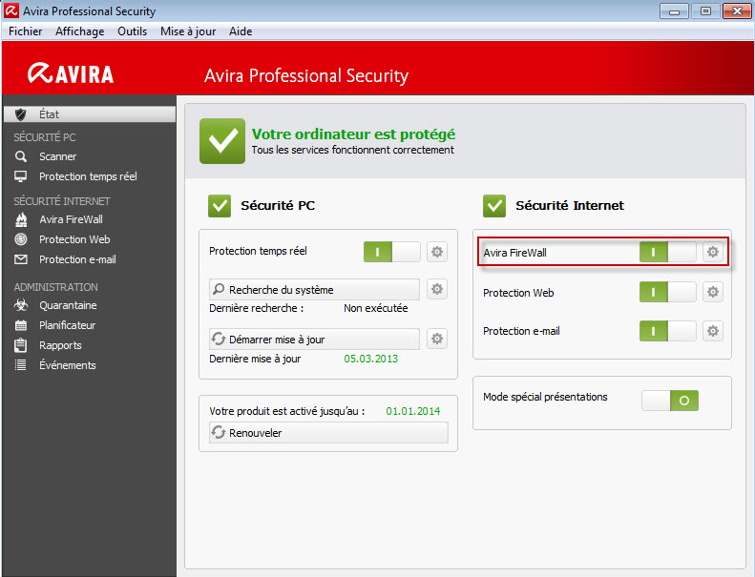
Task: Open the Outils menu
Action: pos(133,31)
